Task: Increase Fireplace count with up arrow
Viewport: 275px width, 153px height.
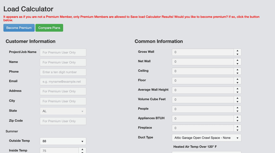Action: pyautogui.click(x=237, y=126)
